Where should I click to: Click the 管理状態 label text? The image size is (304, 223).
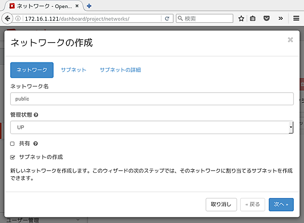(x=21, y=115)
